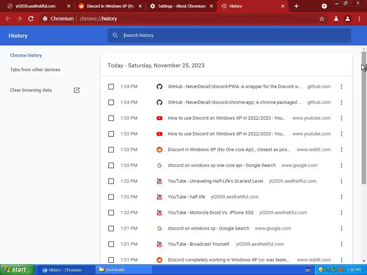Viewport: 367px width, 275px height.
Task: Click Google icon of discord on windows xp search
Action: point(159,228)
